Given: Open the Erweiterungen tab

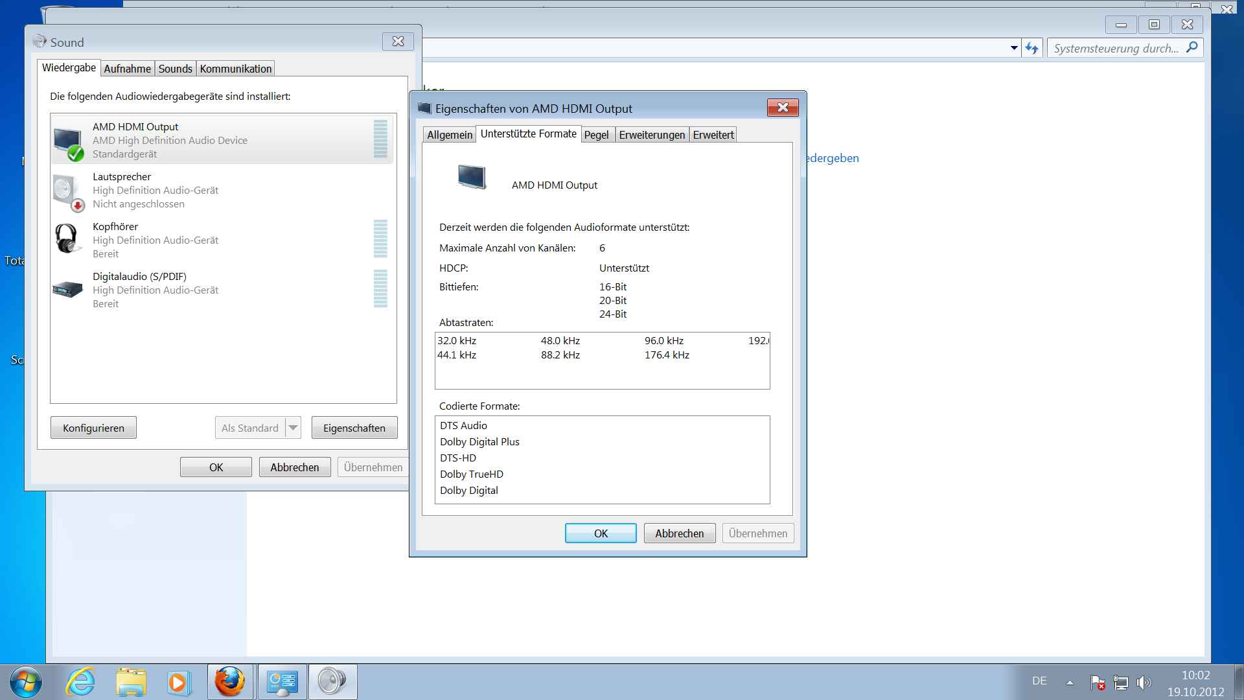Looking at the screenshot, I should (652, 135).
